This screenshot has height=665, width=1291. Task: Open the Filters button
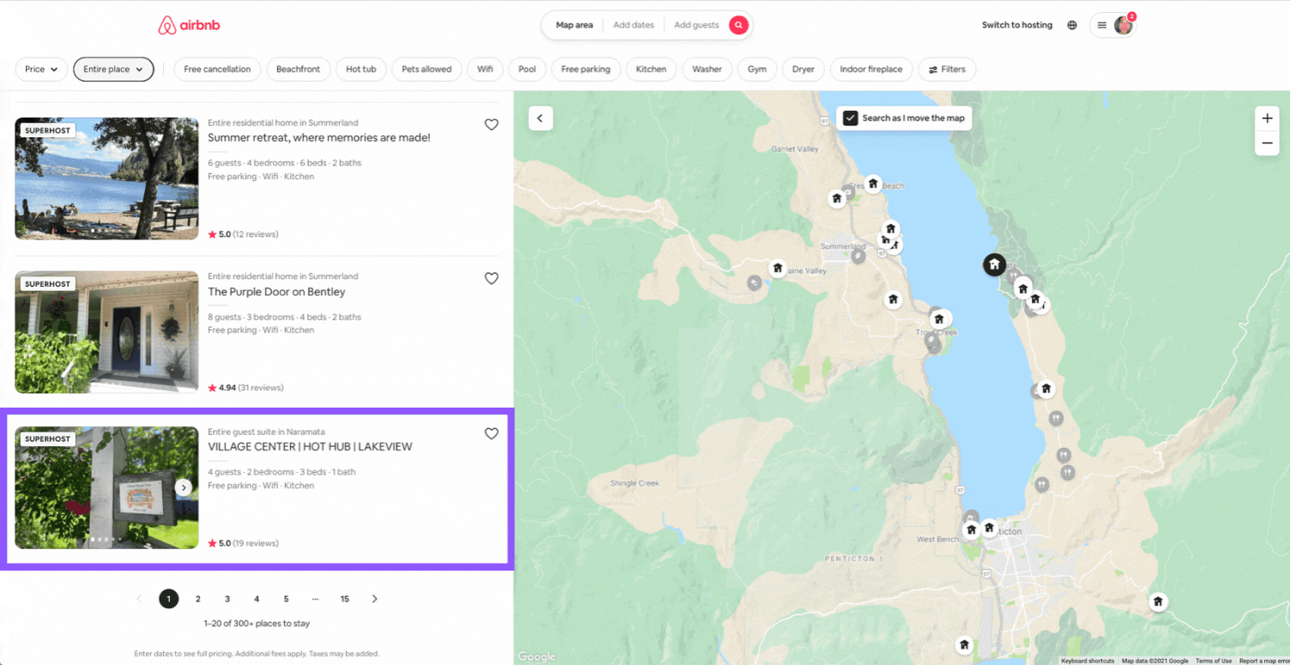click(947, 70)
